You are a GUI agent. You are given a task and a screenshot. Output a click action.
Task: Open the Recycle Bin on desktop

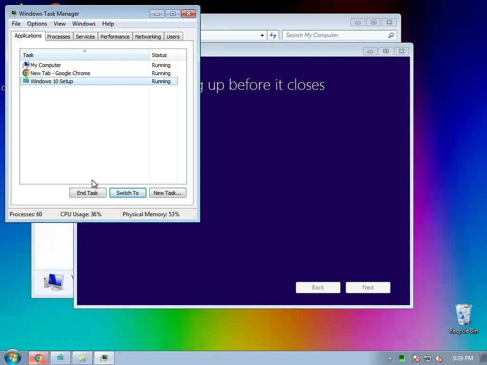tap(463, 319)
